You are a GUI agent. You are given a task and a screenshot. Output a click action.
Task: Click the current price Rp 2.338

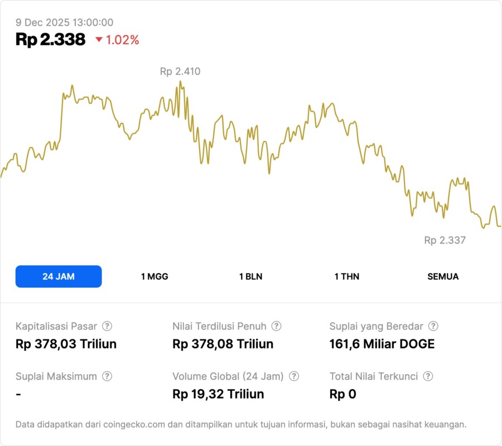[50, 40]
